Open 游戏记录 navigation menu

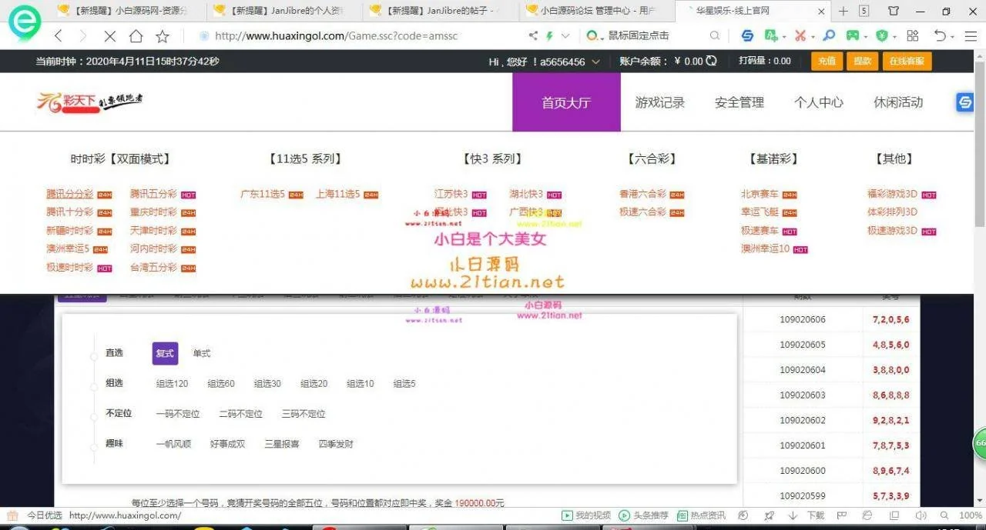point(659,102)
